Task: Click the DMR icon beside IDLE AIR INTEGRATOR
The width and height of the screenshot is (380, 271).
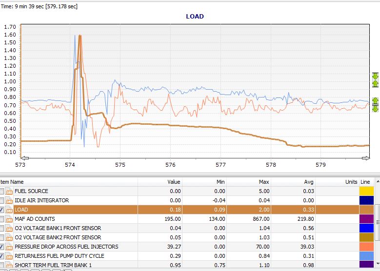Action: click(9, 200)
